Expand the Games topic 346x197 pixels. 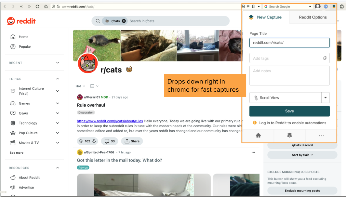[x=58, y=103]
